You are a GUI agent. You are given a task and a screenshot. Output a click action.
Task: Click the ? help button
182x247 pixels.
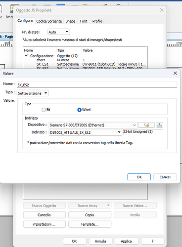(x=152, y=241)
